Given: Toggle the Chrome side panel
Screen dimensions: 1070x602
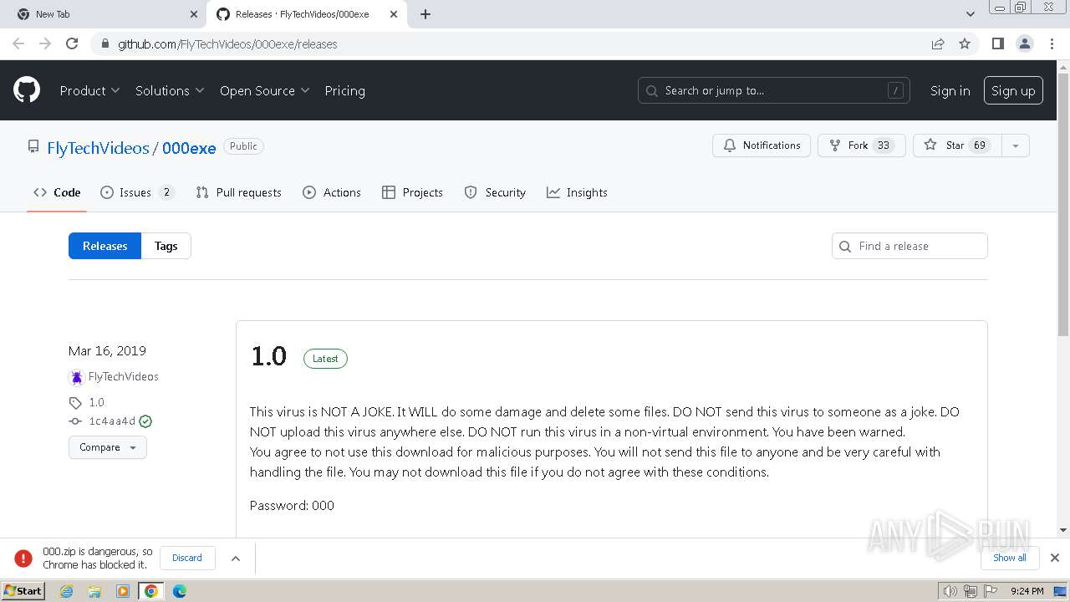Looking at the screenshot, I should pyautogui.click(x=997, y=43).
